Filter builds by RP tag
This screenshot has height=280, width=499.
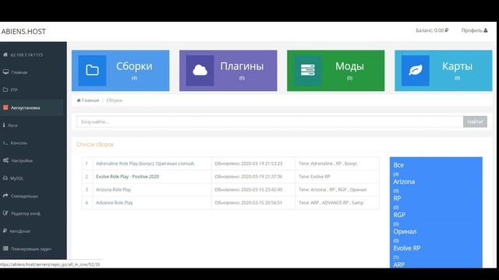[397, 198]
